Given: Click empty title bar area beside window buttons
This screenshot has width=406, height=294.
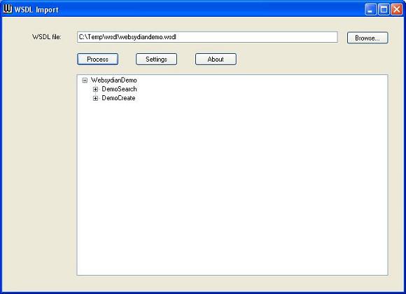Looking at the screenshot, I should [x=207, y=9].
